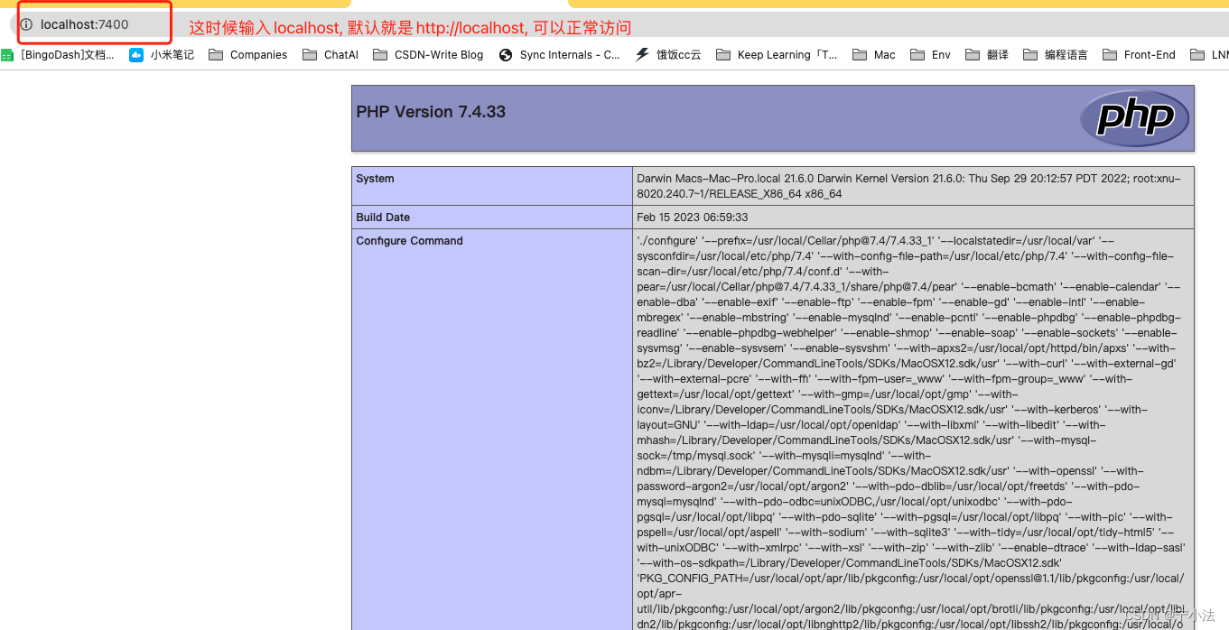
Task: Expand the ChatAI bookmark folder
Action: tap(330, 54)
